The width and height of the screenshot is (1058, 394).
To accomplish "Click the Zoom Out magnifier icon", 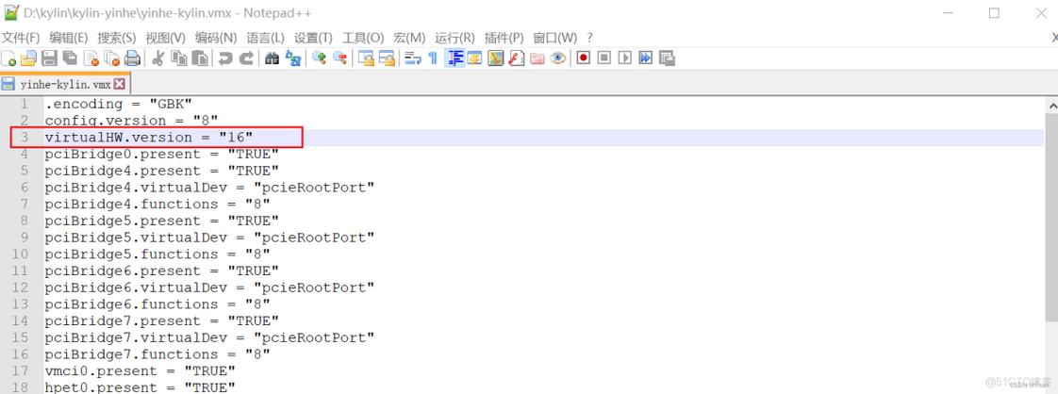I will point(340,58).
